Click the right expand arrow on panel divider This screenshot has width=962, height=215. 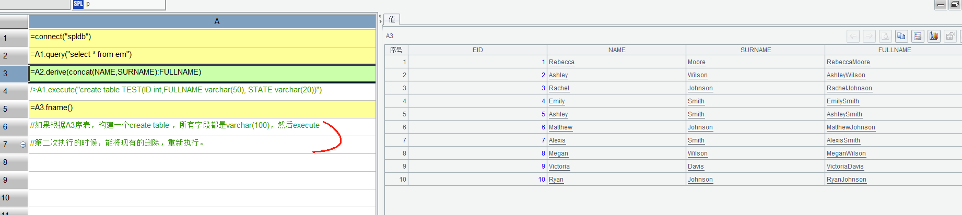point(380,21)
